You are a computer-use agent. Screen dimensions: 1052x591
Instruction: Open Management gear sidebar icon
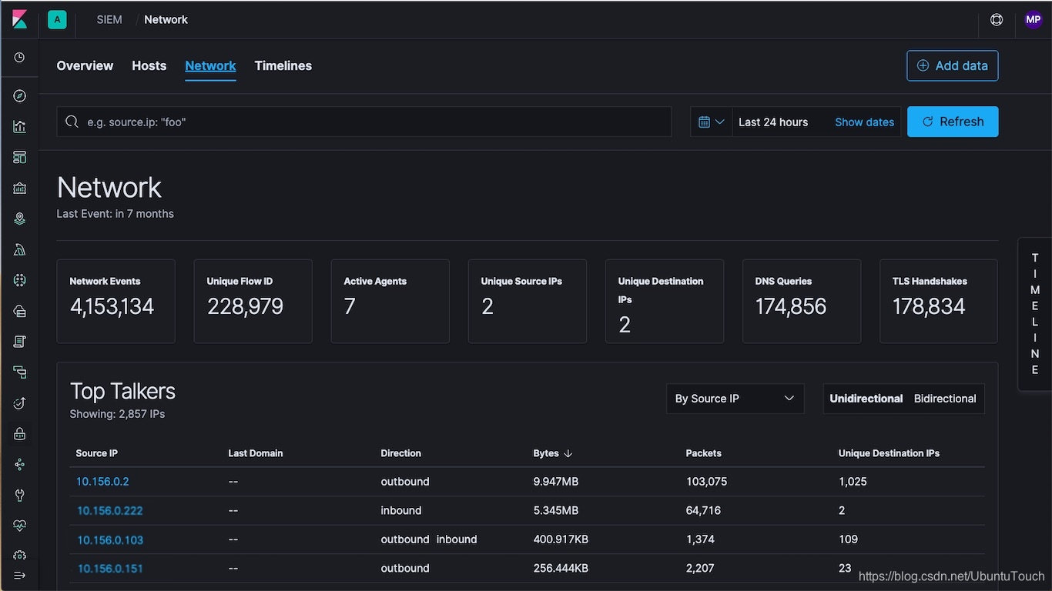pos(19,556)
